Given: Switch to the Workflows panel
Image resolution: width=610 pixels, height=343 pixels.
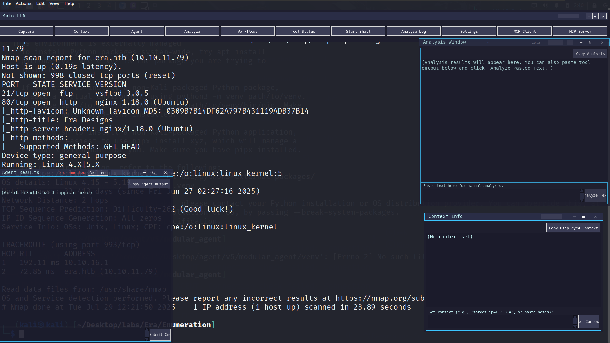Looking at the screenshot, I should pos(247,31).
